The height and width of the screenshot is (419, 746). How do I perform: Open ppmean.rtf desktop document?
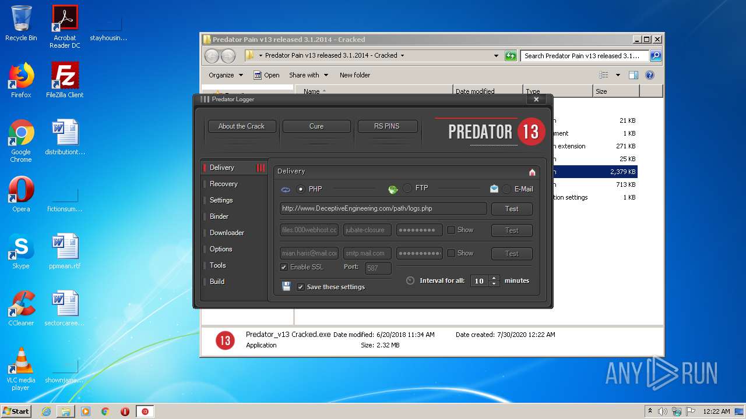(65, 251)
